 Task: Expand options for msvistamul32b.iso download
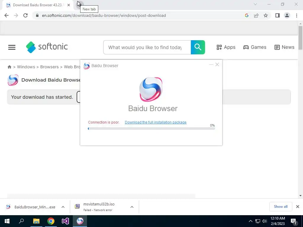pos(132,207)
